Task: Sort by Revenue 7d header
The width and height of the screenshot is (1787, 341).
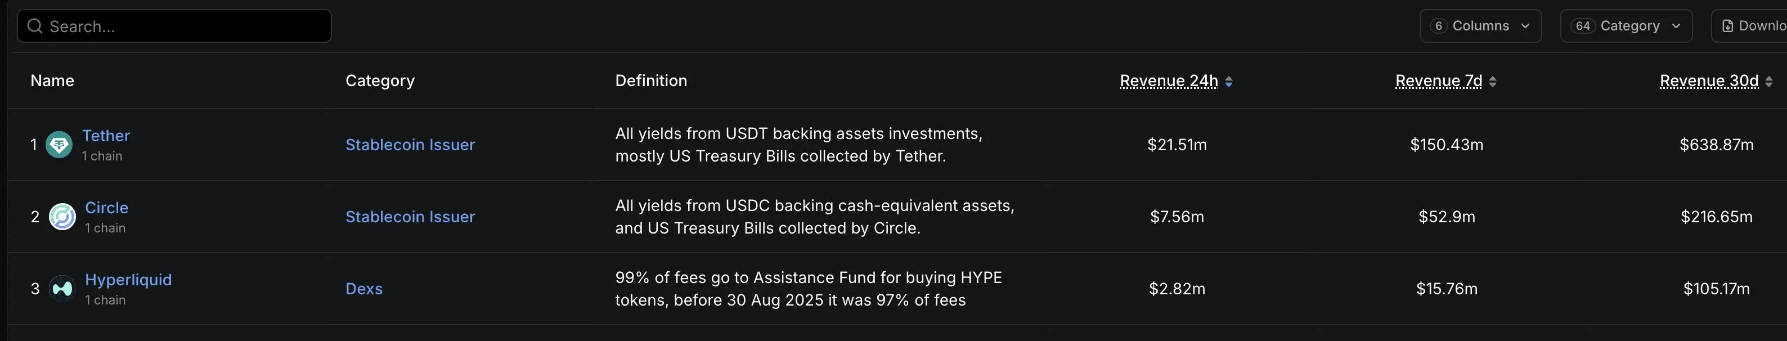Action: (1439, 81)
